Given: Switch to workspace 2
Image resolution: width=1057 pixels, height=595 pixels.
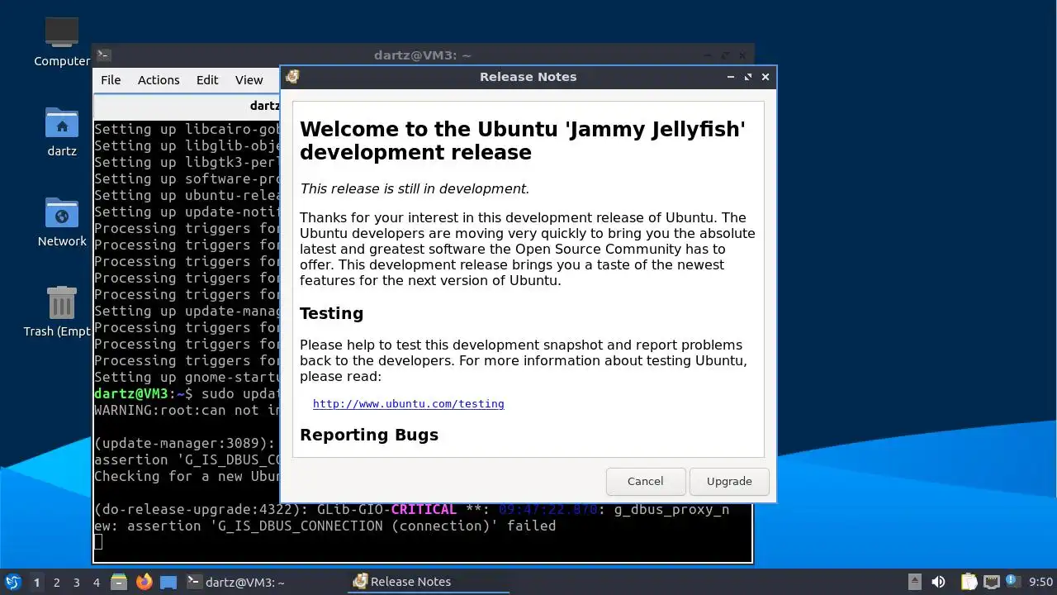Looking at the screenshot, I should [56, 582].
